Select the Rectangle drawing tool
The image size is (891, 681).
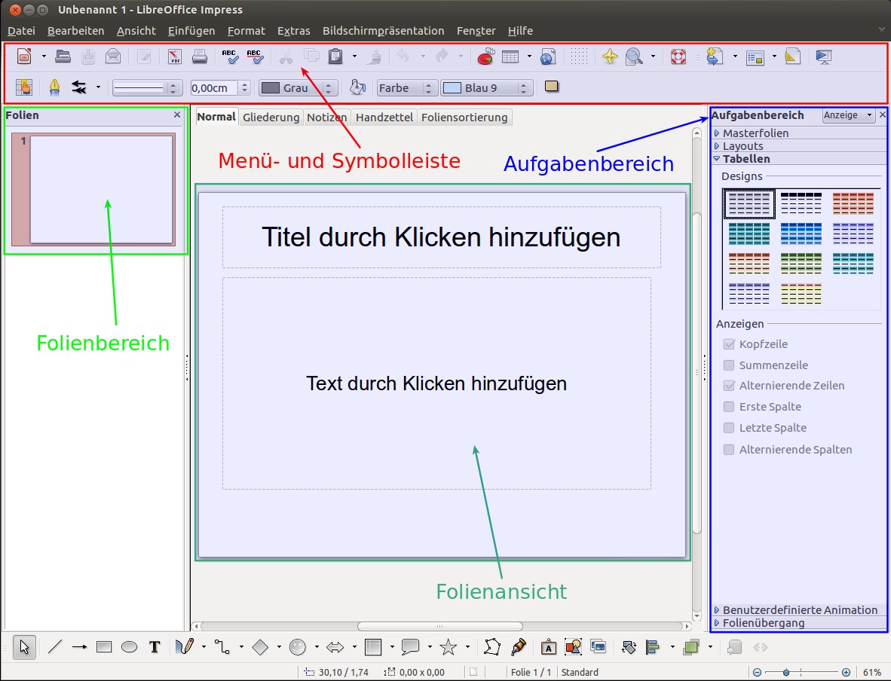pyautogui.click(x=104, y=647)
